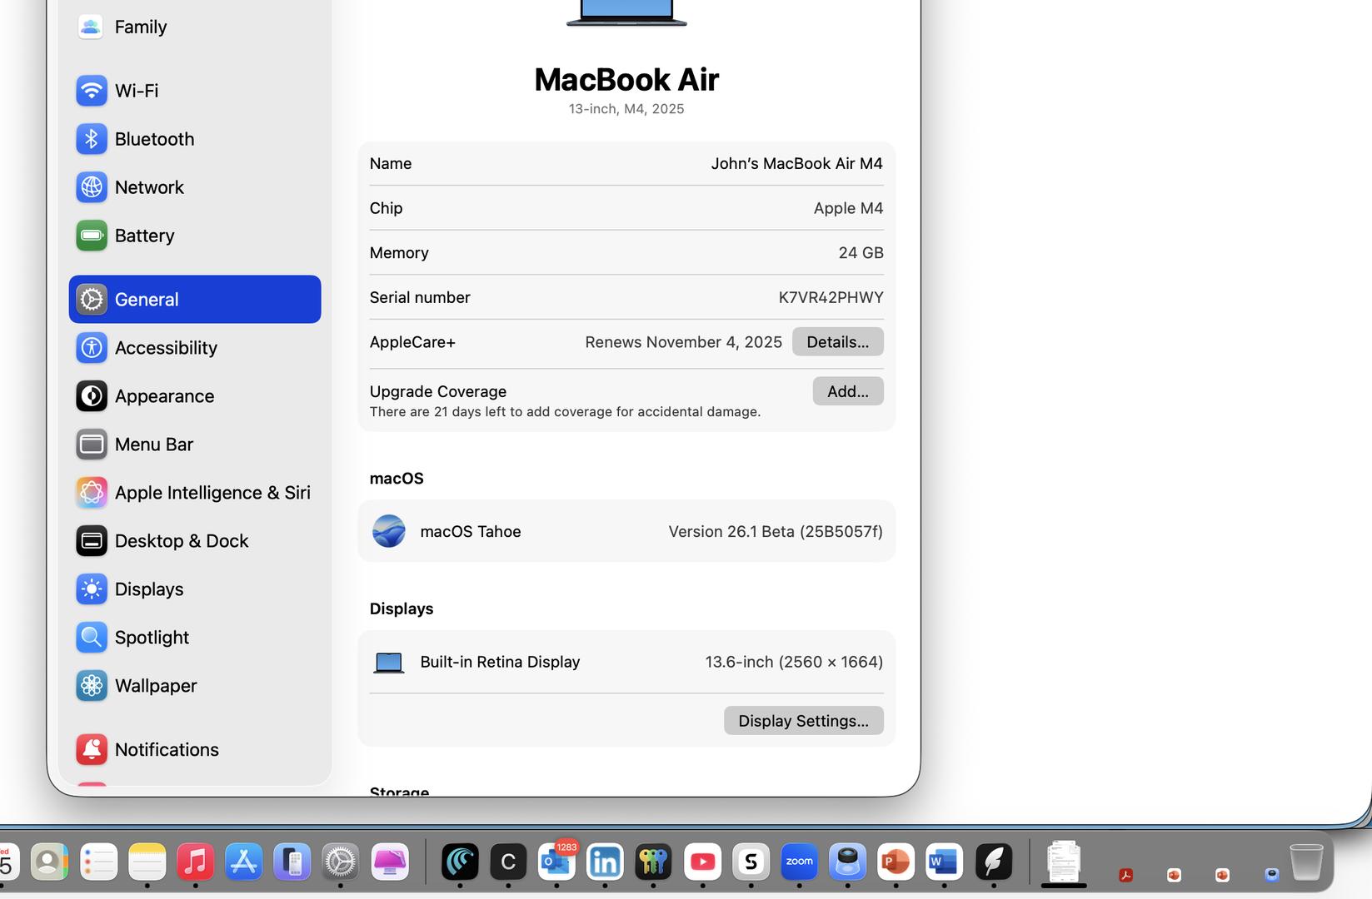
Task: Select Spotlight in the sidebar
Action: [x=152, y=638]
